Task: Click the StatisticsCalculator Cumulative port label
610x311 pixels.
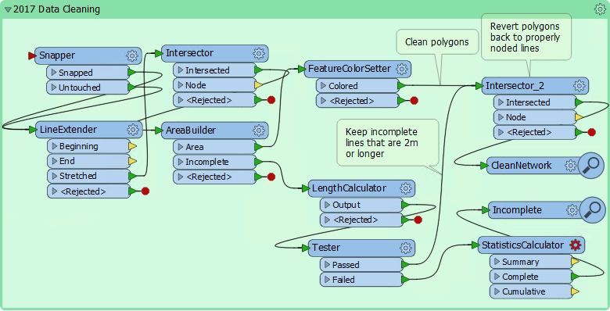Action: pyautogui.click(x=524, y=291)
